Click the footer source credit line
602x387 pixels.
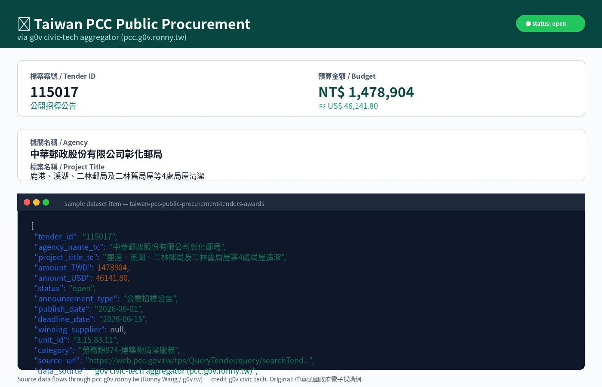(190, 379)
